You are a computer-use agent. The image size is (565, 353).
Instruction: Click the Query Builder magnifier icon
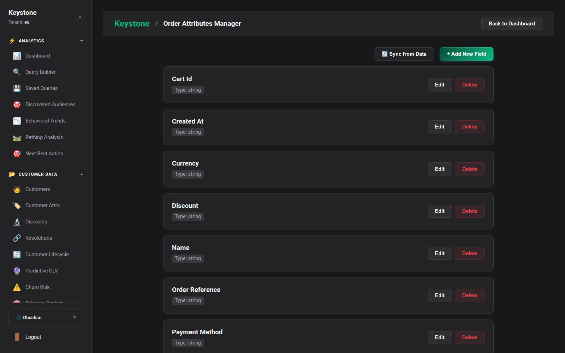point(17,72)
